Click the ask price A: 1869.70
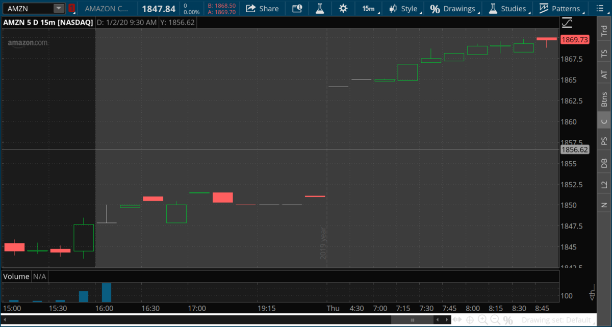 [222, 12]
